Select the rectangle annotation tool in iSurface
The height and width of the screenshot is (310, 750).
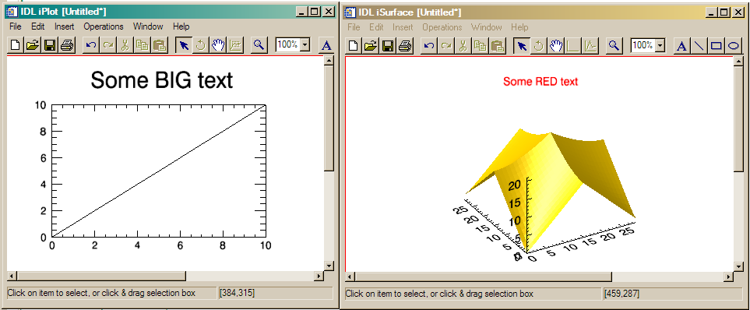point(716,46)
